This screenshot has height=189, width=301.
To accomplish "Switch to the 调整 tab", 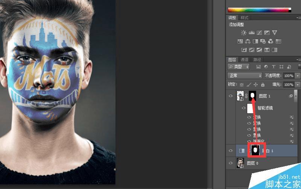I will [x=232, y=18].
